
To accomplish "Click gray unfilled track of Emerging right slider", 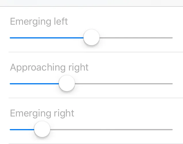I will (112, 129).
